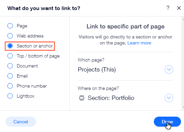Close the link dialog with X
Viewport: 184px width, 132px height.
[179, 8]
